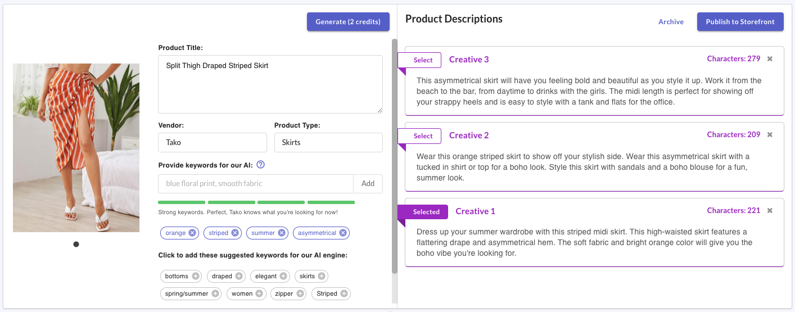The image size is (795, 312).
Task: Click the keywords input field
Action: (256, 184)
